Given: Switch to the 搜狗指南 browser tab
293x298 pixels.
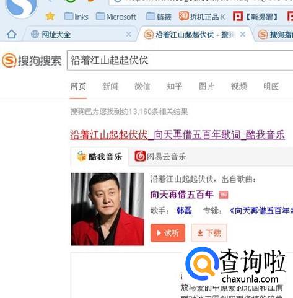Looking at the screenshot, I should [x=275, y=35].
